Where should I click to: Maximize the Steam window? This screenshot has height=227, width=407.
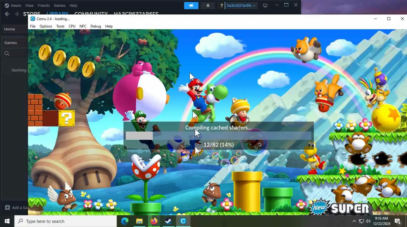[286, 5]
